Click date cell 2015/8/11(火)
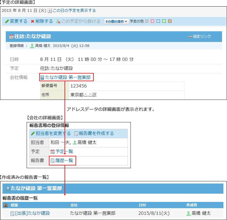This screenshot has width=227, height=220. pyautogui.click(x=154, y=213)
